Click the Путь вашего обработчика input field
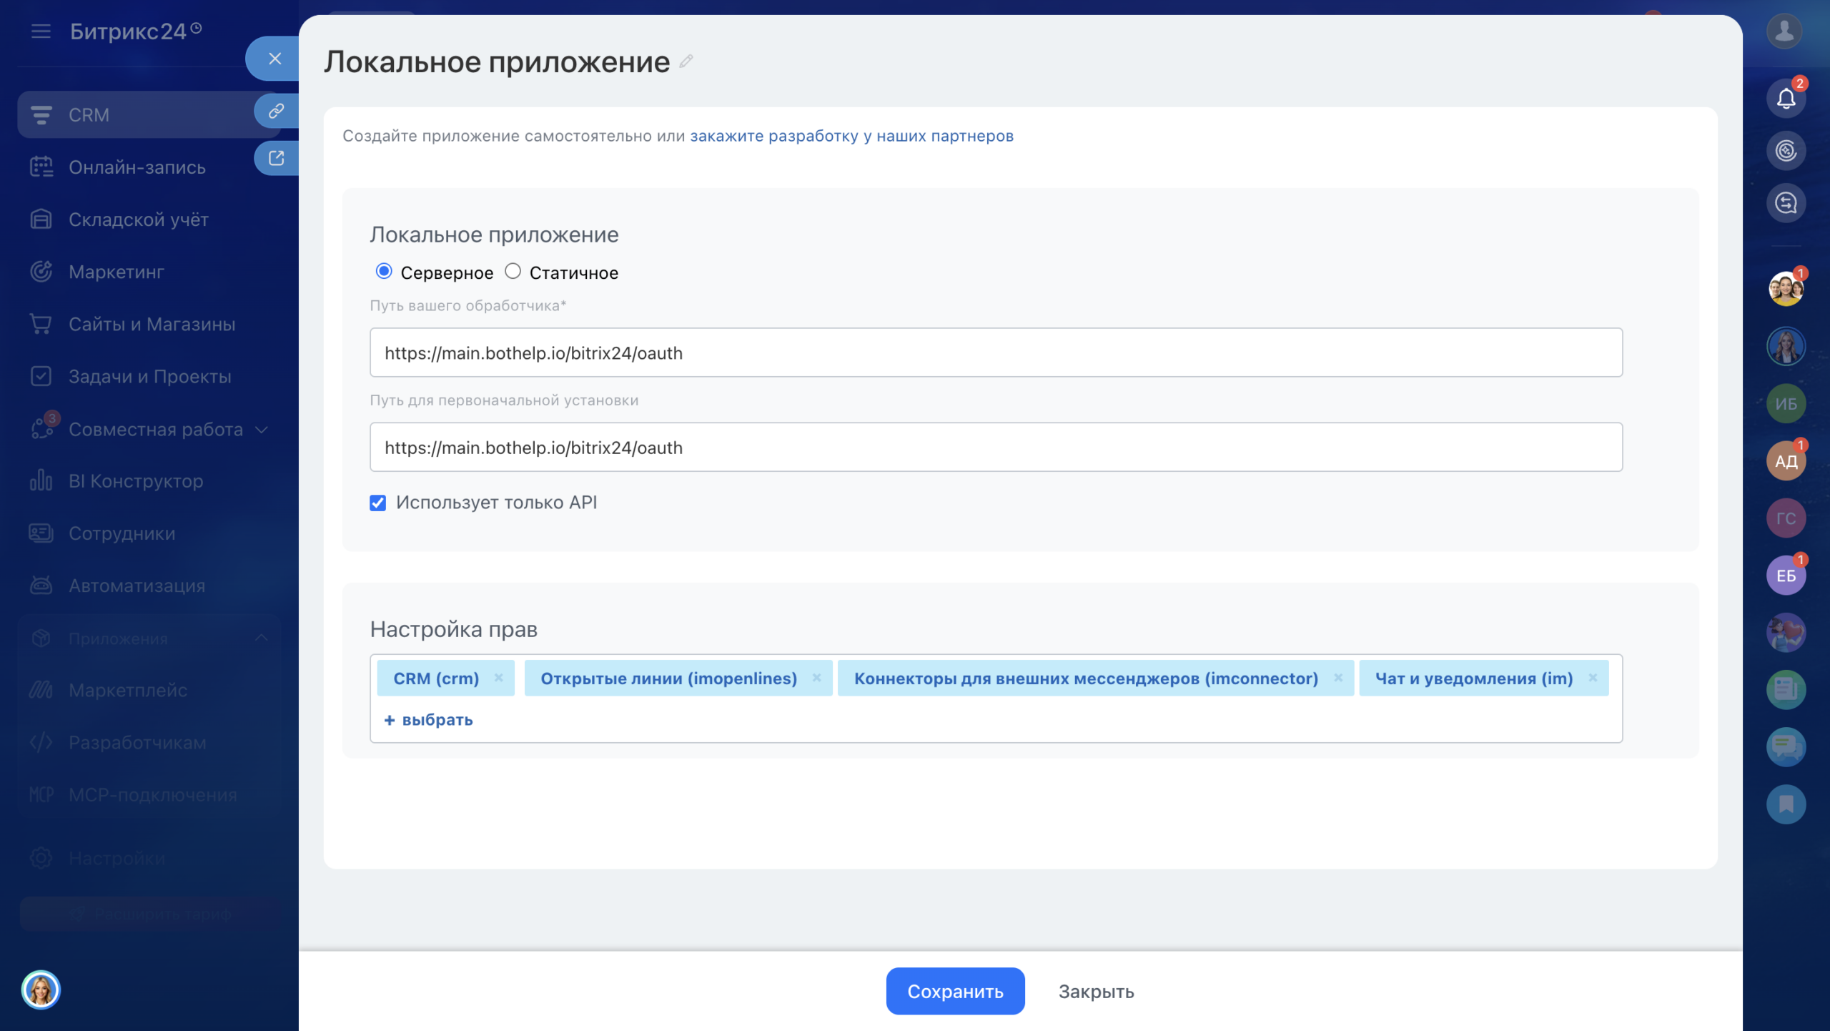Screen dimensions: 1830x1031 click(996, 353)
